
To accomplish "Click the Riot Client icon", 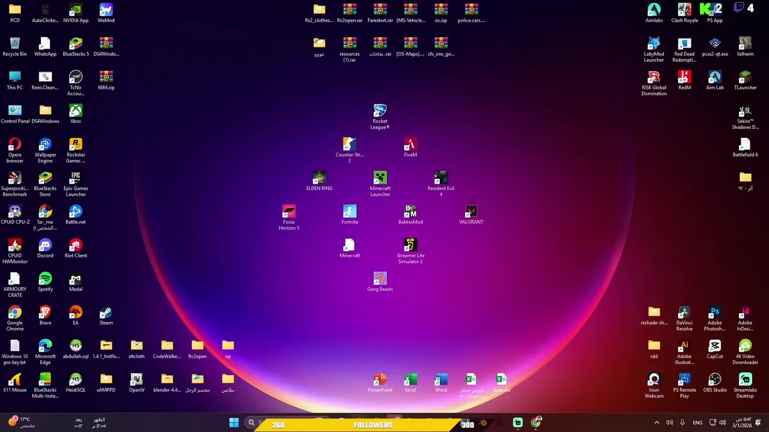I will point(76,248).
